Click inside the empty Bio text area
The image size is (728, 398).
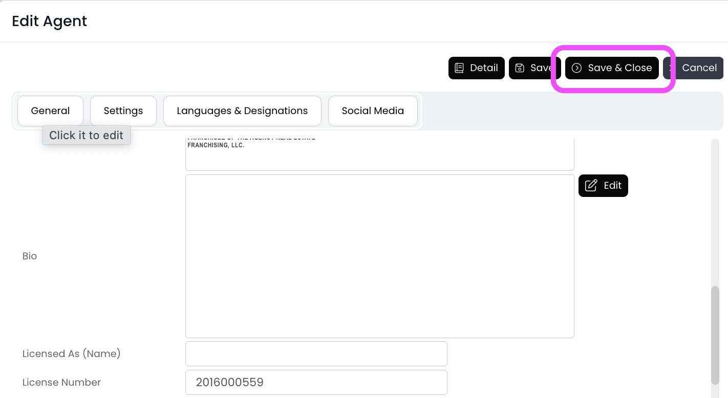379,256
